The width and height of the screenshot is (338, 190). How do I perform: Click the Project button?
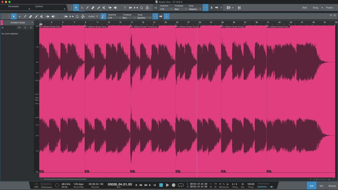pos(329,8)
